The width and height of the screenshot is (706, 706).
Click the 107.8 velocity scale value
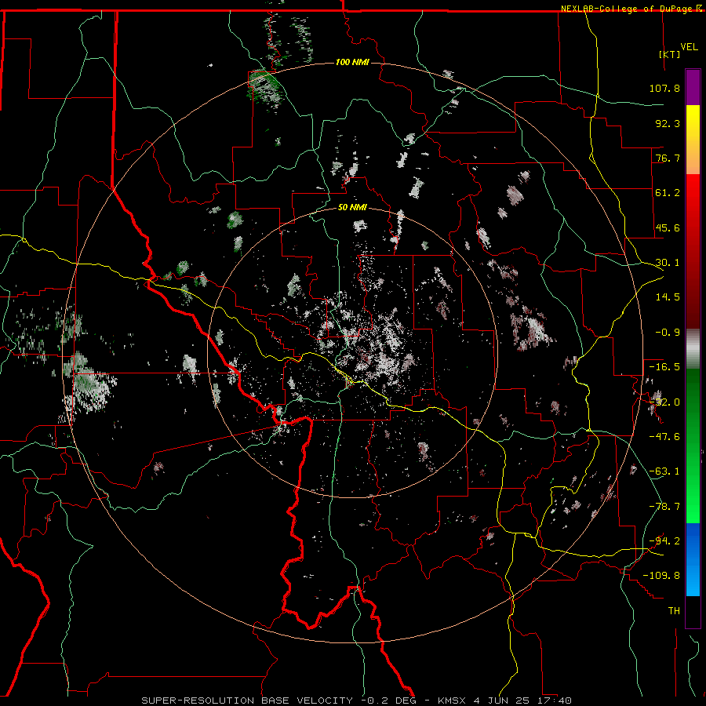point(664,88)
